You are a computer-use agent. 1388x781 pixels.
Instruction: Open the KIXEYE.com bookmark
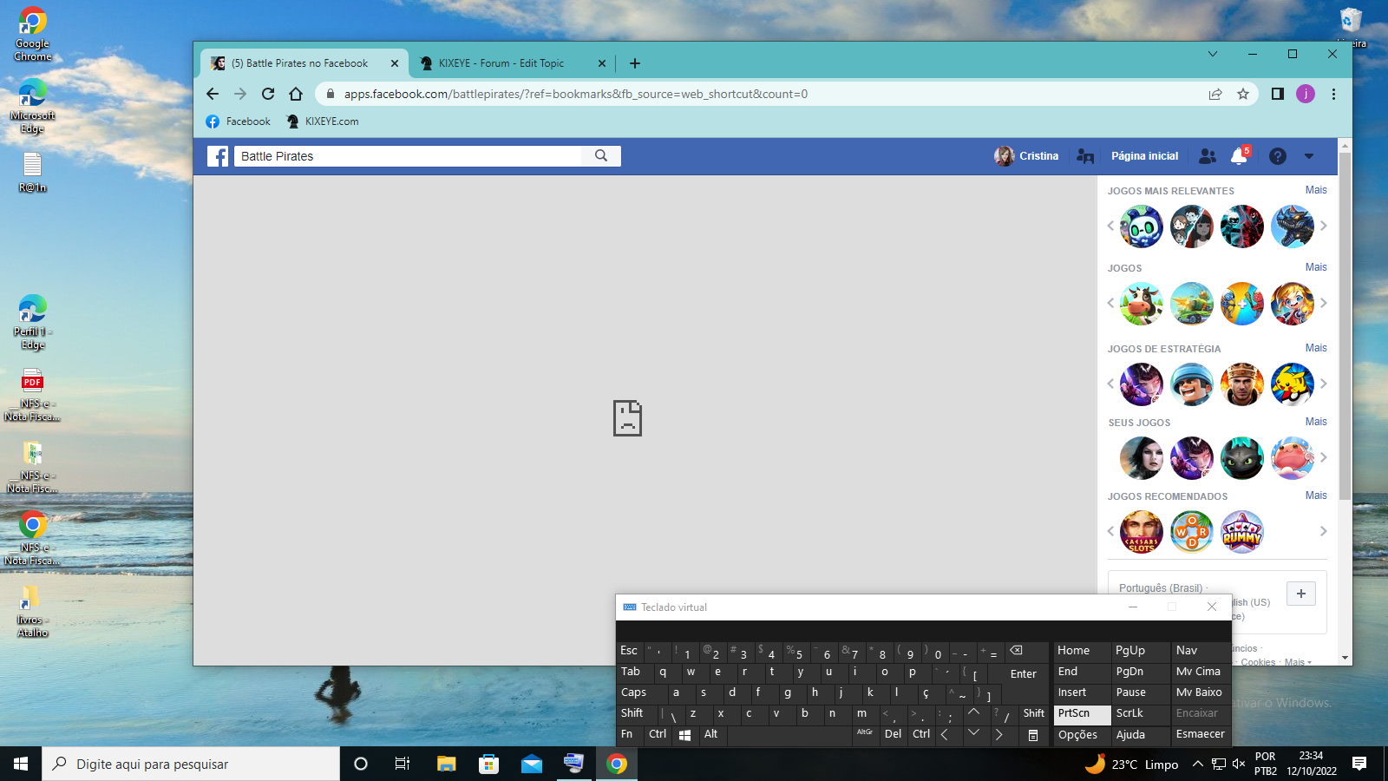point(323,121)
